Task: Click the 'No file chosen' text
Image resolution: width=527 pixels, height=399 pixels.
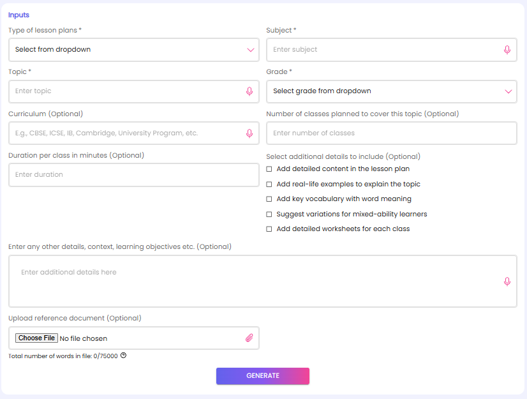Action: click(84, 338)
